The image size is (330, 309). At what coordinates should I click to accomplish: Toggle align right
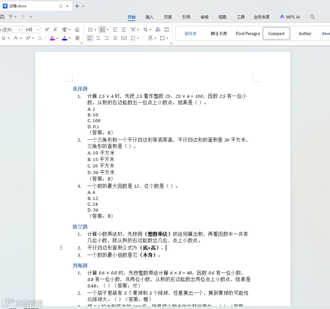(x=107, y=38)
